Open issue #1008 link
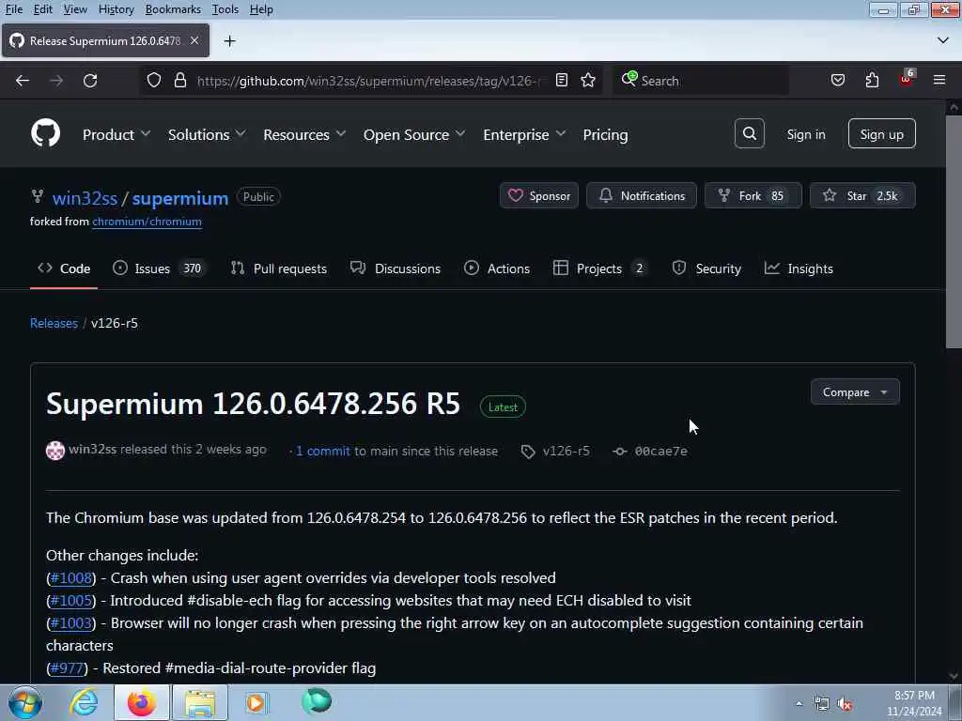The image size is (962, 721). pyautogui.click(x=70, y=578)
